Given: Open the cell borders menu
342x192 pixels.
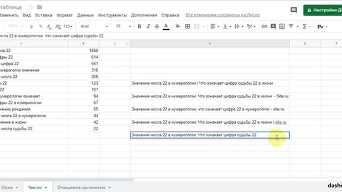Looking at the screenshot, I should point(187,27).
